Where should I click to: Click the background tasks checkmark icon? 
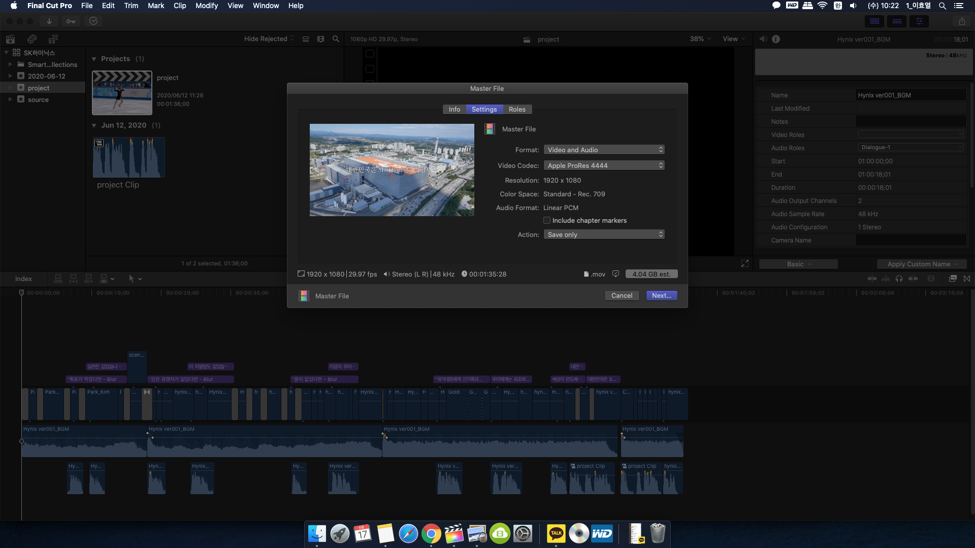tap(93, 21)
